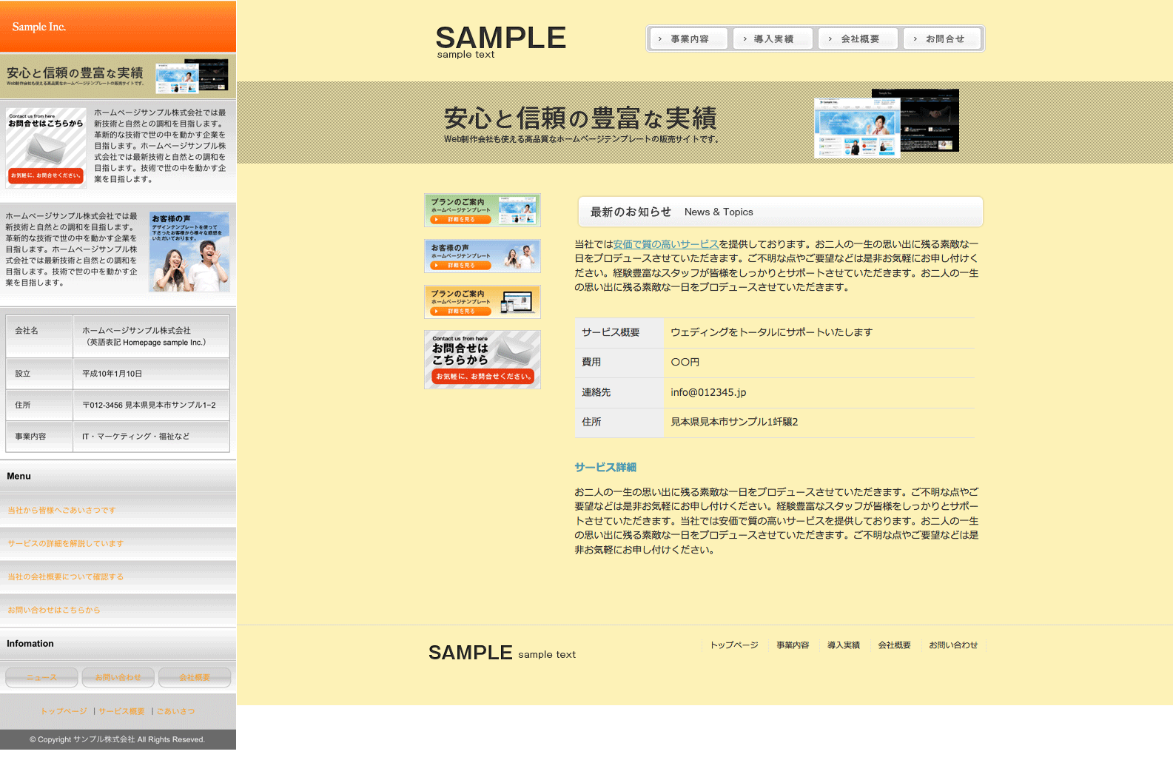Screen dimensions: 1173x777
Task: Open 当社の会社概要について確認する in the sidebar menu
Action: [x=66, y=577]
